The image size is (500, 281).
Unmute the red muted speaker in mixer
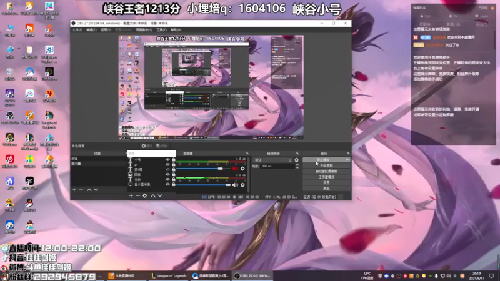pyautogui.click(x=236, y=169)
